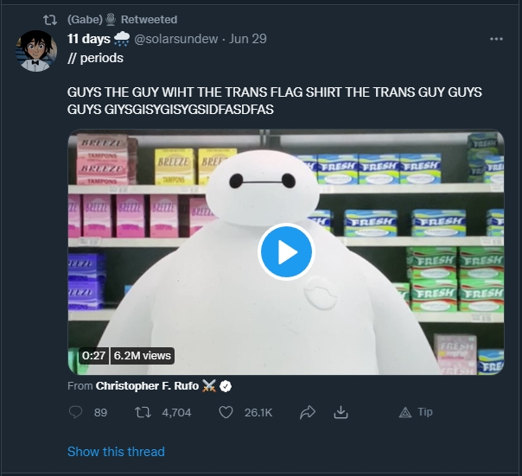Screen dimensions: 522x476
Task: Open the three-dot more options menu
Action: pos(496,39)
